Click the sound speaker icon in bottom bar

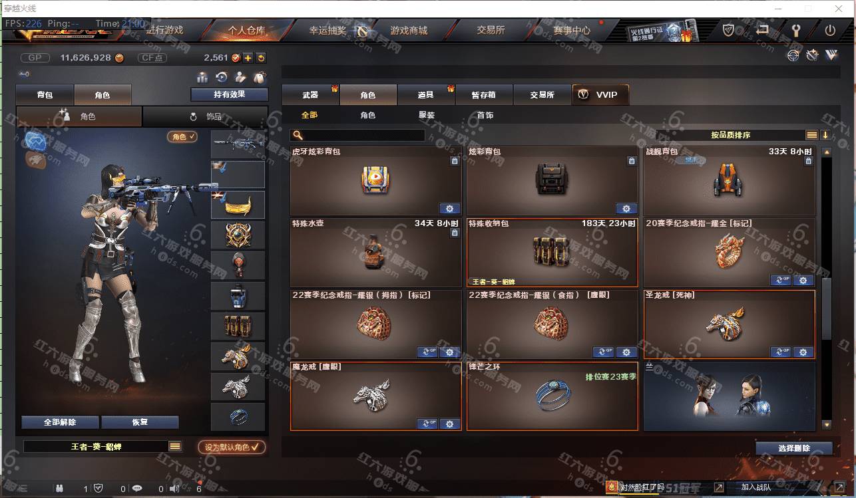[174, 489]
